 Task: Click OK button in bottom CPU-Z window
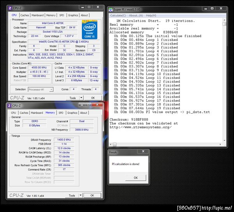point(92,195)
